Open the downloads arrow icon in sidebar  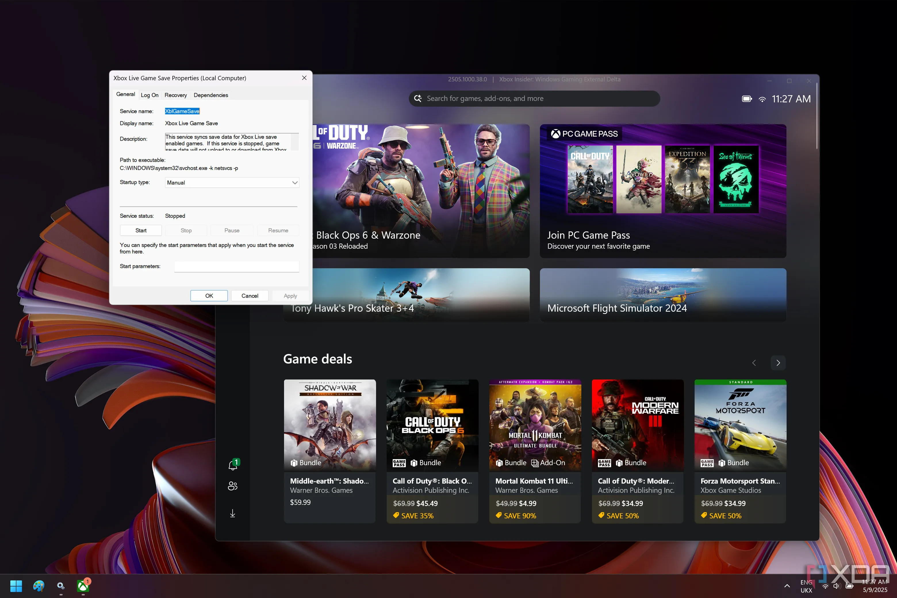pyautogui.click(x=233, y=513)
